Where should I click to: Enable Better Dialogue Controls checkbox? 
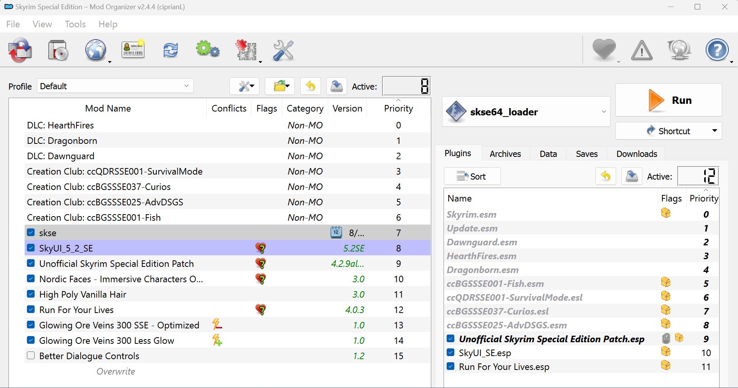tap(31, 355)
